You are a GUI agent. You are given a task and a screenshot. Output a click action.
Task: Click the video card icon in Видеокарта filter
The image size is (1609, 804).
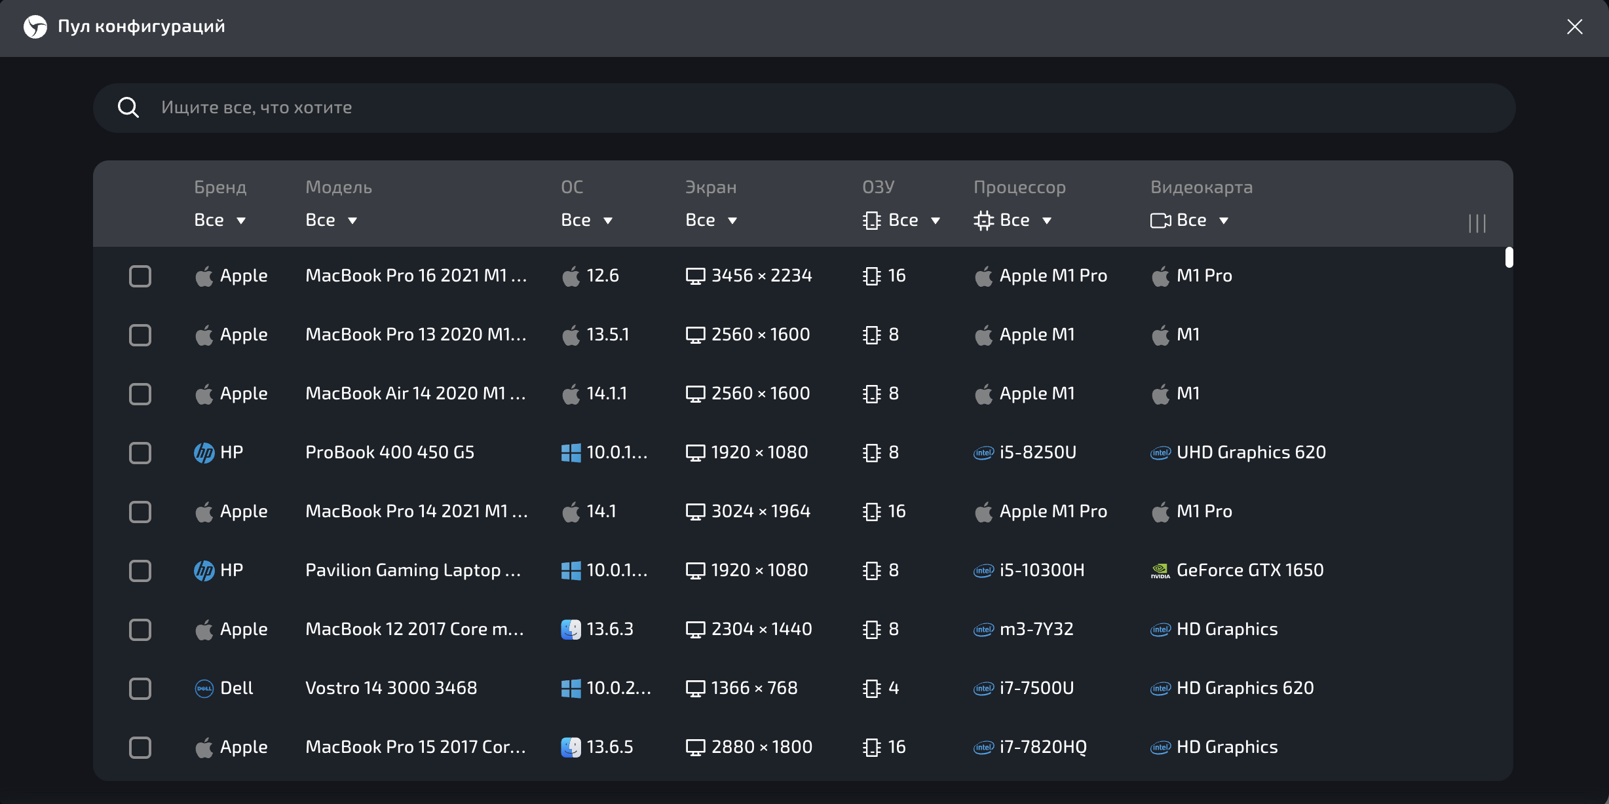pyautogui.click(x=1160, y=221)
